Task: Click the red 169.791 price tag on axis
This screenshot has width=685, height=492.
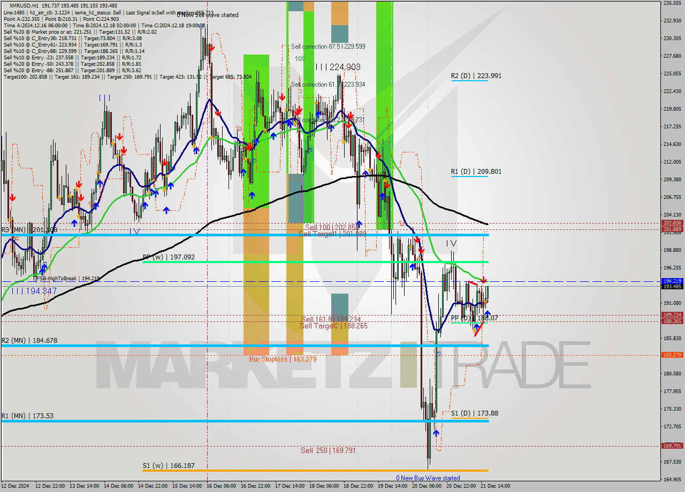Action: point(672,445)
